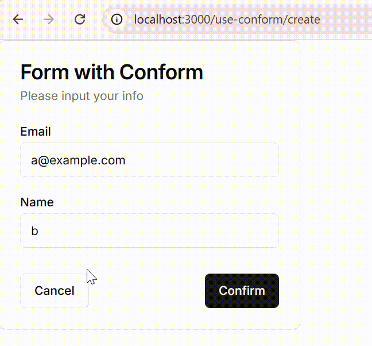
Task: Submit the form with Confirm button
Action: click(242, 291)
